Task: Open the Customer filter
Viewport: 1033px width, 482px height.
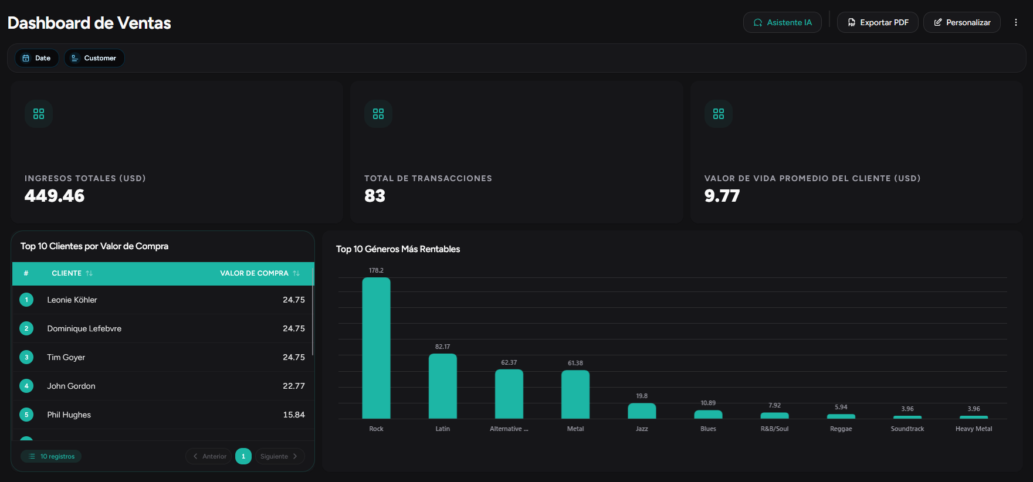Action: [x=94, y=58]
